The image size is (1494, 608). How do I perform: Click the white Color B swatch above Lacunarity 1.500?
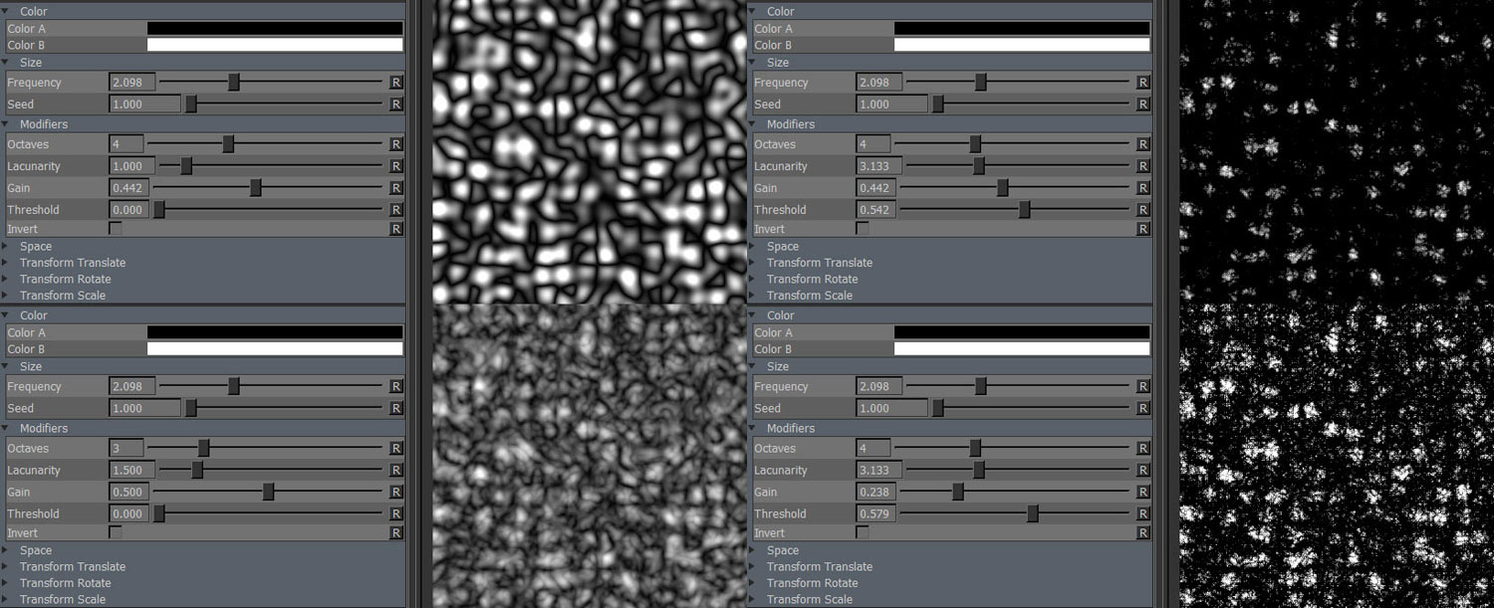coord(275,349)
